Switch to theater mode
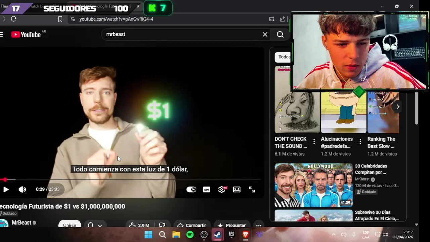 (x=237, y=189)
